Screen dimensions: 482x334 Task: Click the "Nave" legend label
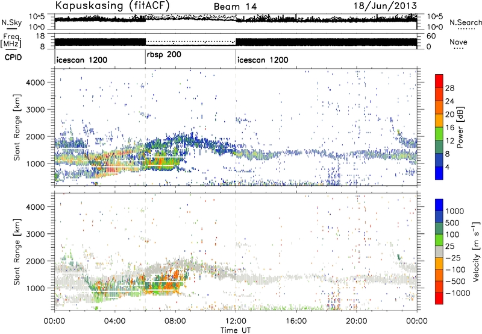(x=459, y=42)
